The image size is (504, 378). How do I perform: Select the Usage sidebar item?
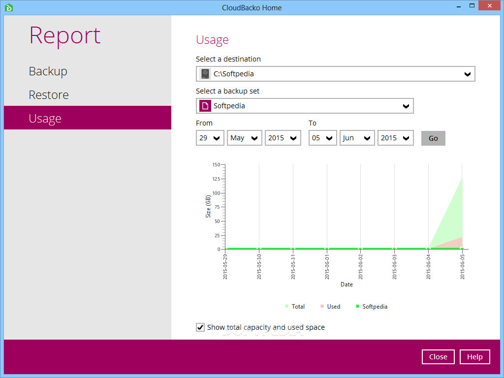[88, 118]
